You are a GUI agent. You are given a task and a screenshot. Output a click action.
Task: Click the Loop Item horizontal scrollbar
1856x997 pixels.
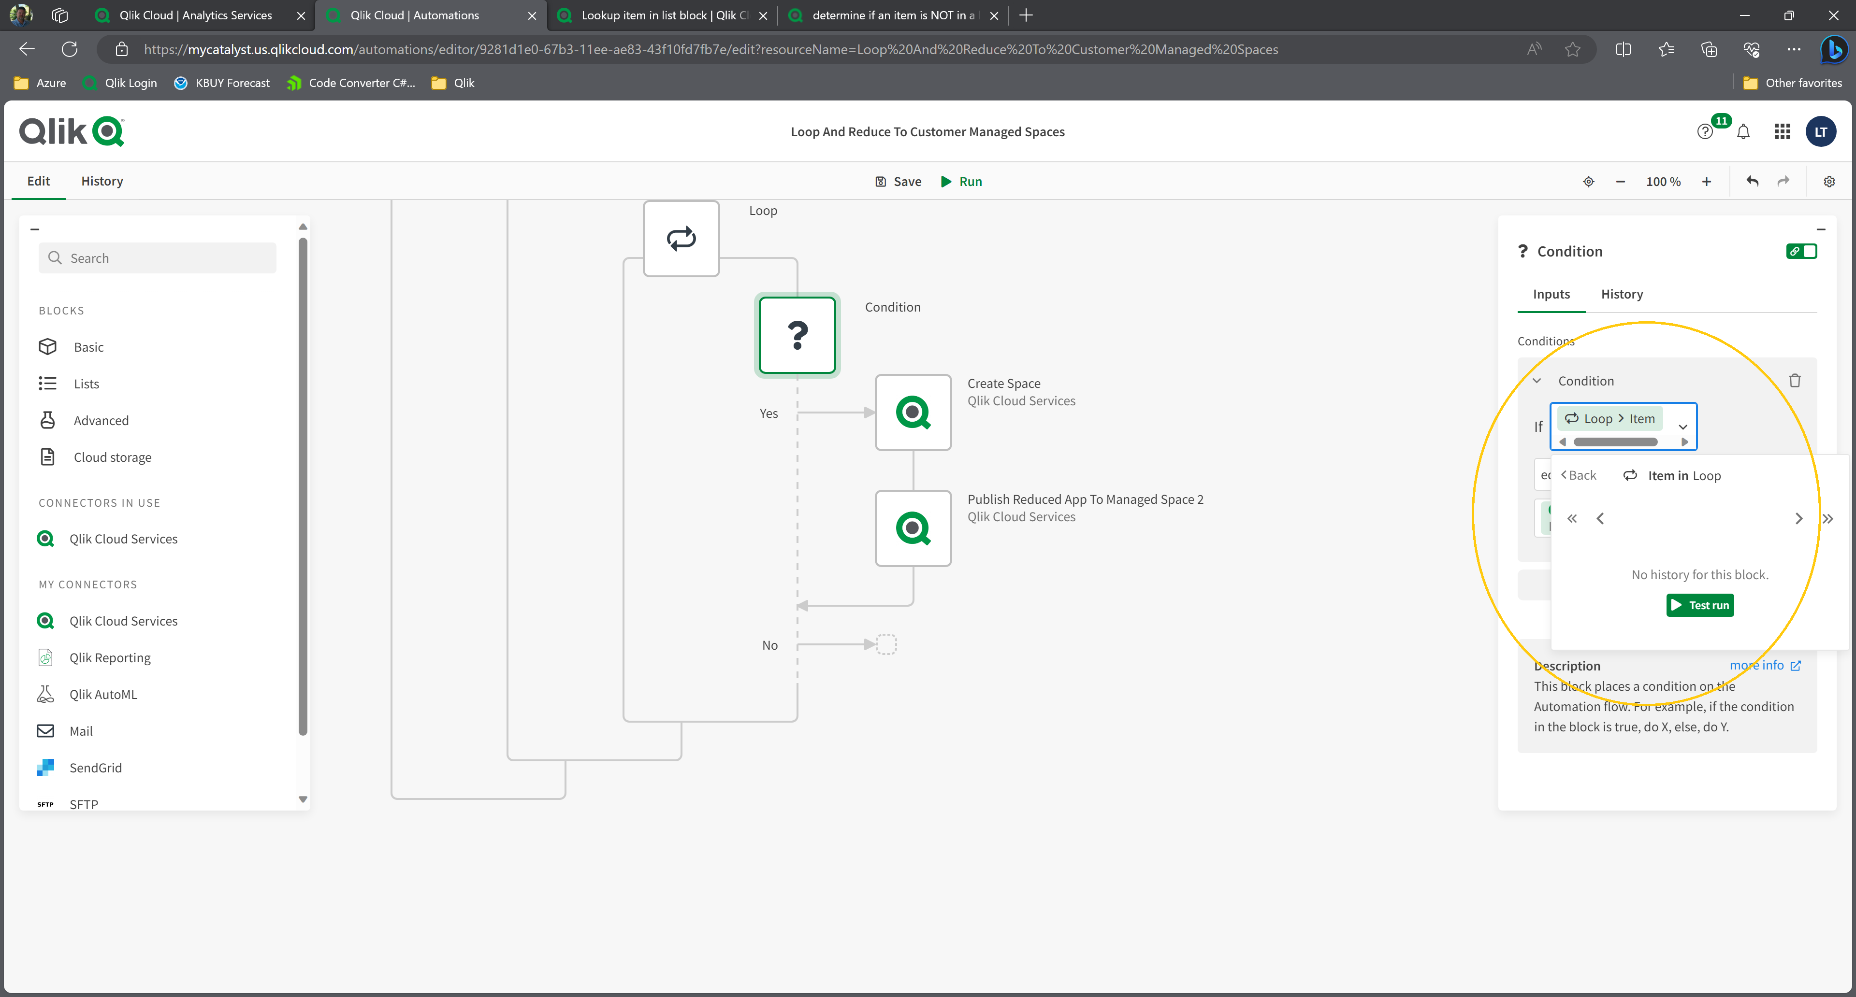[x=1615, y=442]
